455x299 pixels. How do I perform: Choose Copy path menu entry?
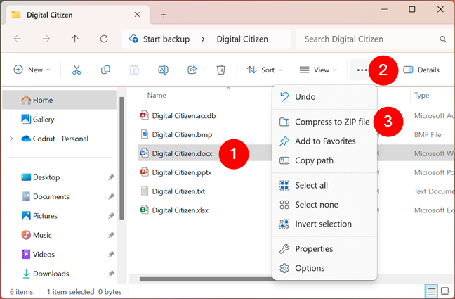324,160
